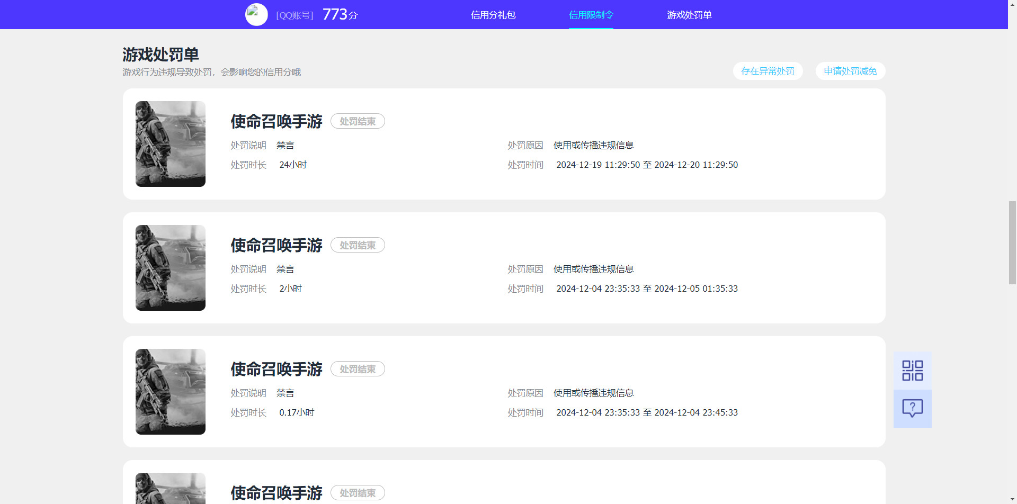1017x504 pixels.
Task: Go to the 游戏处罚单 tab
Action: (689, 15)
